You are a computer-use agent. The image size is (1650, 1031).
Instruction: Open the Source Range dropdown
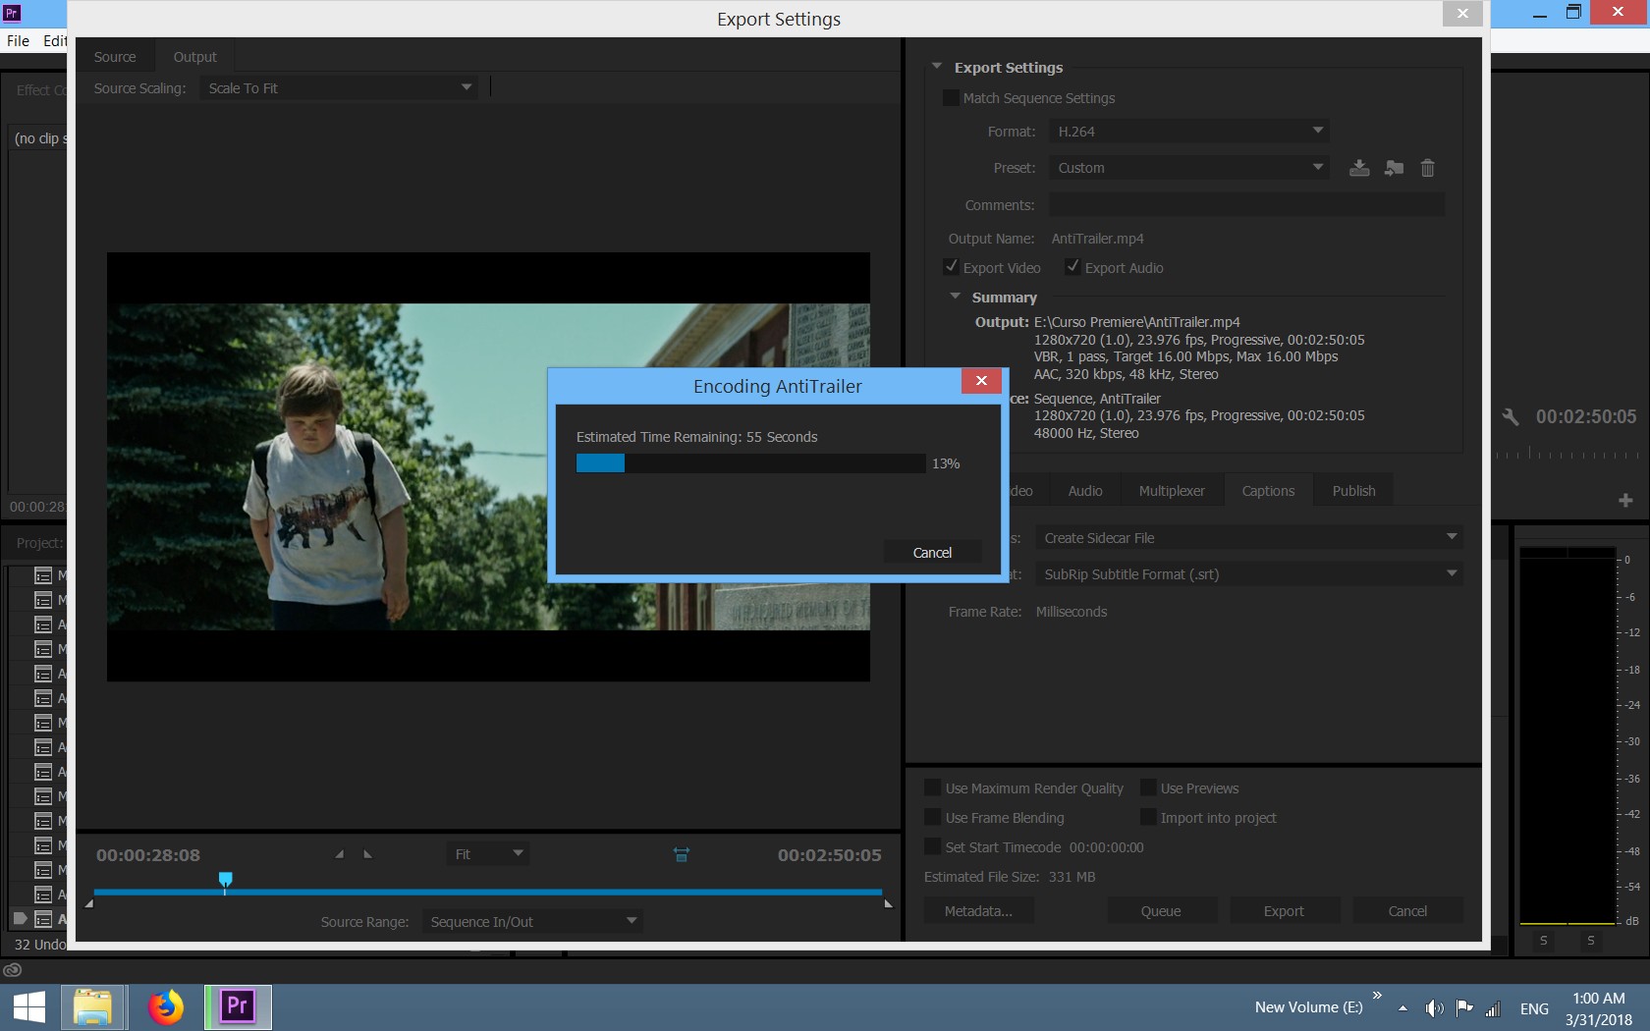tap(533, 922)
